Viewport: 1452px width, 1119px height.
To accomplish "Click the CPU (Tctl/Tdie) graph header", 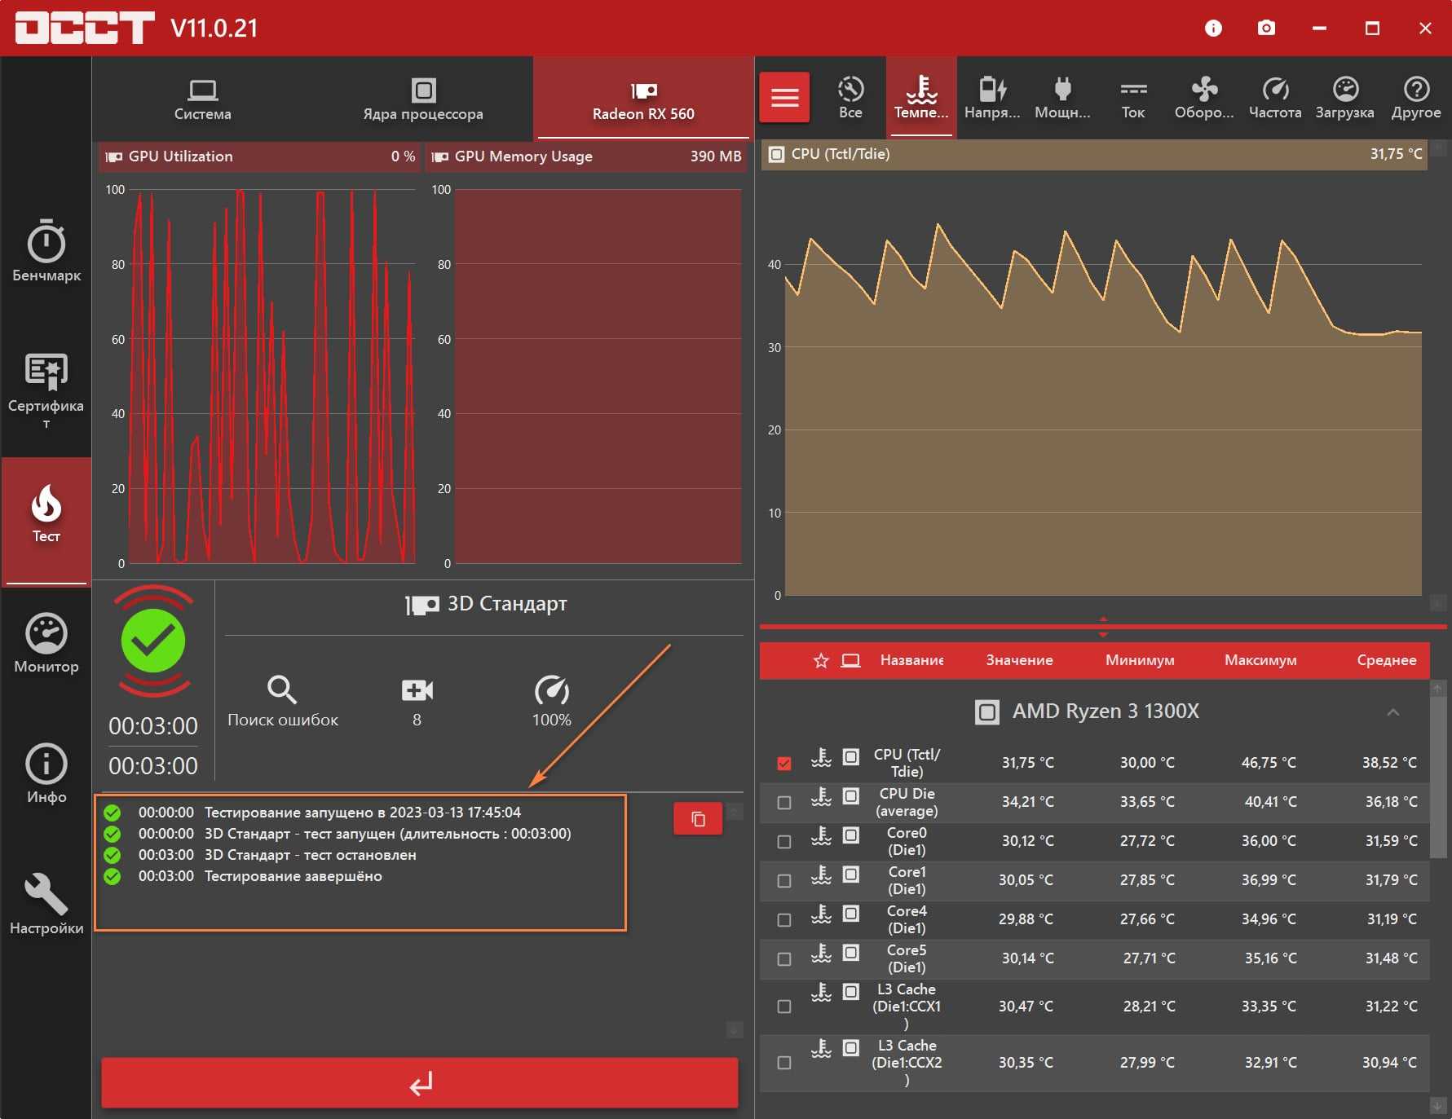I will [1095, 154].
